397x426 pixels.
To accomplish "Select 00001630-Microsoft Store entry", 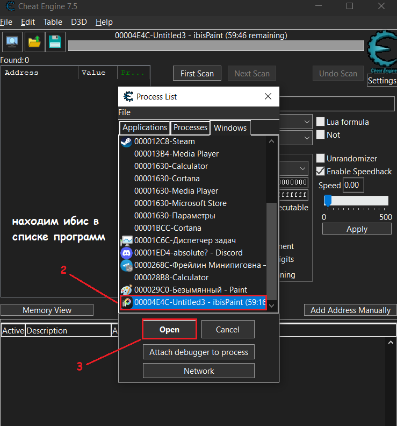I will coord(181,203).
